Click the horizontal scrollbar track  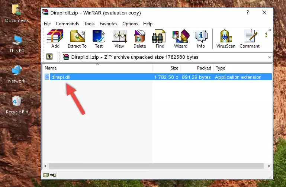156,166
